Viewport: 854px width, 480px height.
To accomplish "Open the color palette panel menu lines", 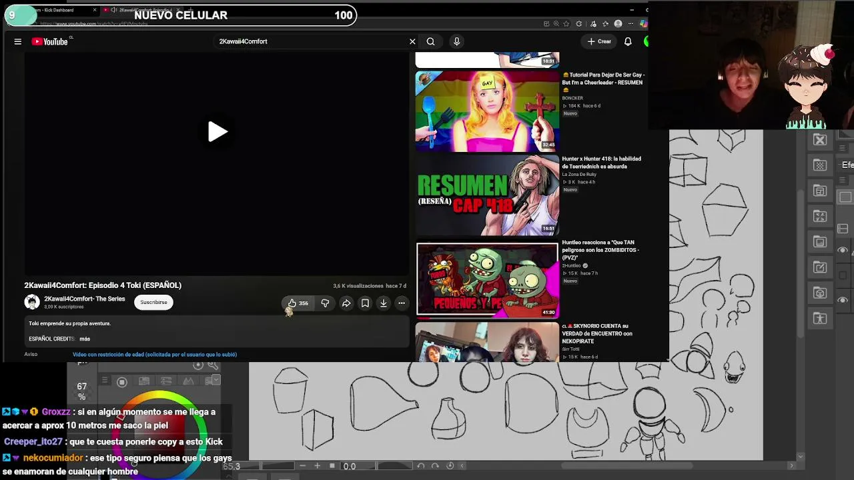I will pyautogui.click(x=105, y=381).
